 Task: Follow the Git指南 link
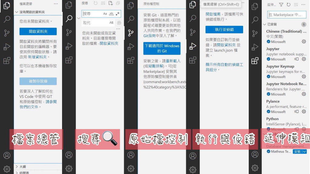[x=150, y=36]
